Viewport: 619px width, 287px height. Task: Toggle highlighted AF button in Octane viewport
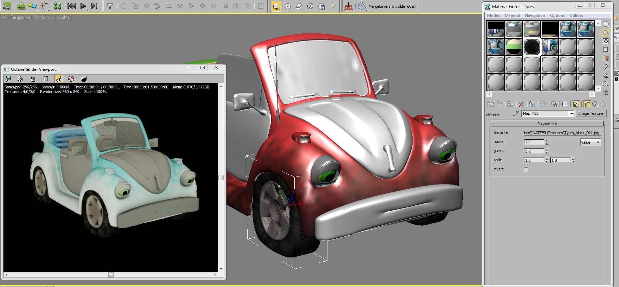(x=58, y=79)
